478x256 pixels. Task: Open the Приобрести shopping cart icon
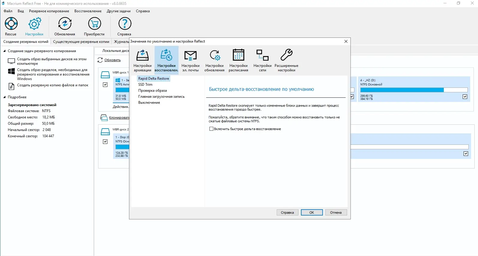tap(95, 24)
